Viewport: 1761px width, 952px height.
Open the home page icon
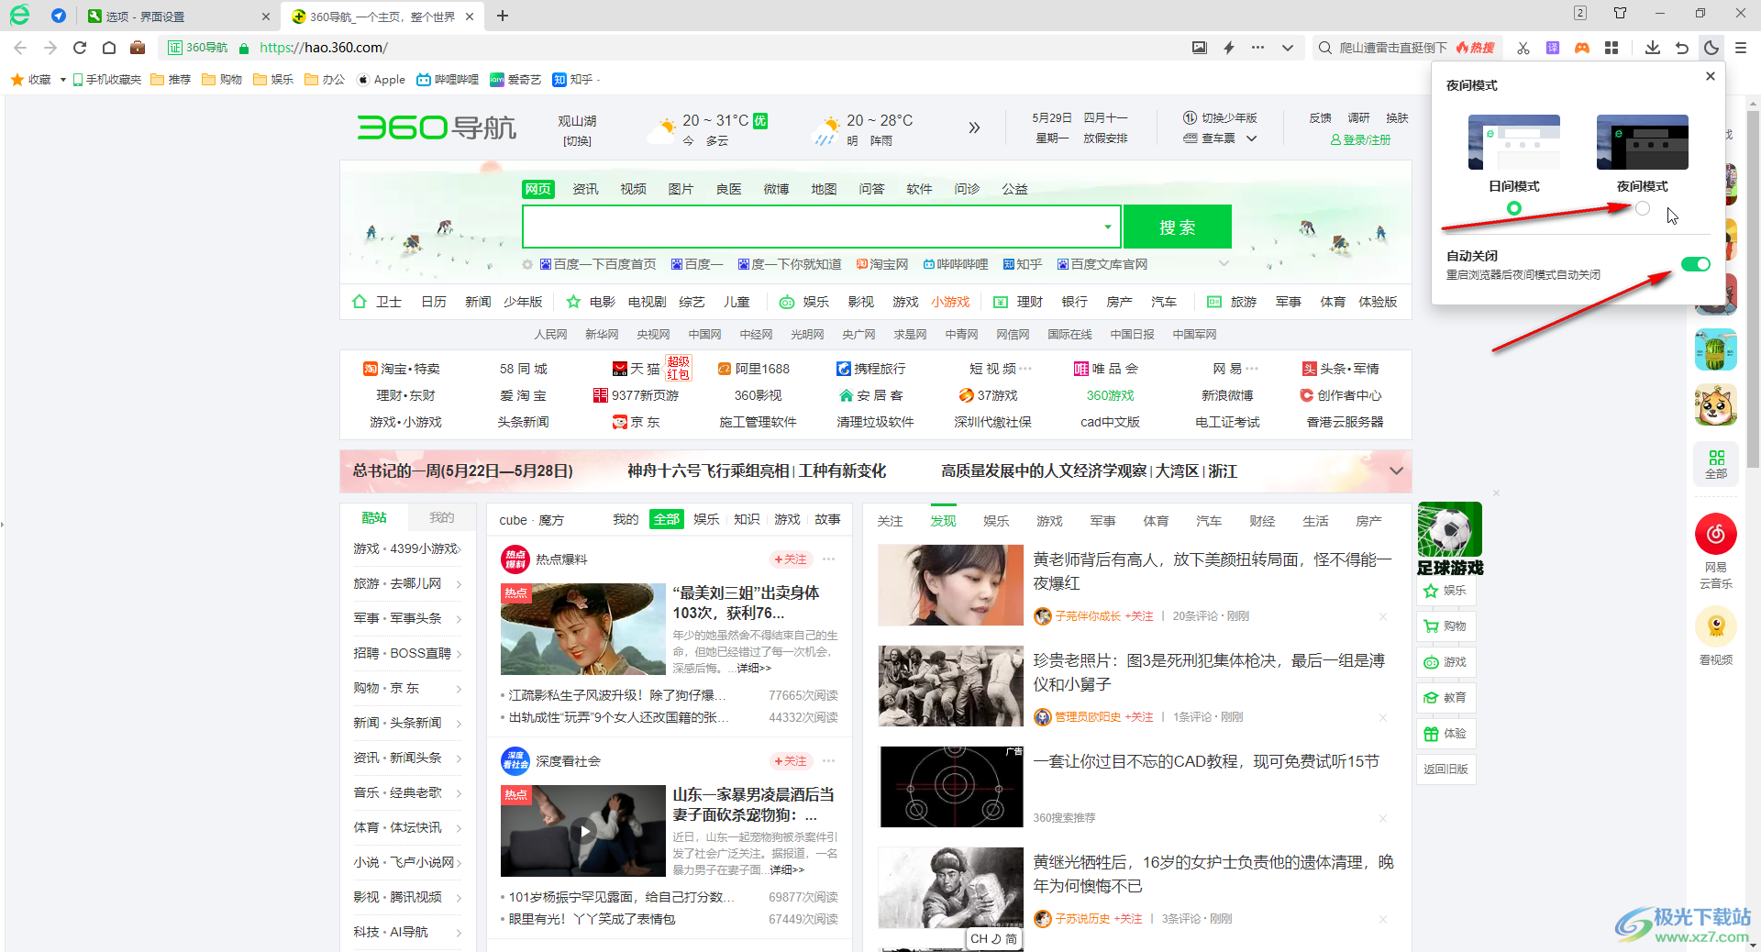coord(109,48)
